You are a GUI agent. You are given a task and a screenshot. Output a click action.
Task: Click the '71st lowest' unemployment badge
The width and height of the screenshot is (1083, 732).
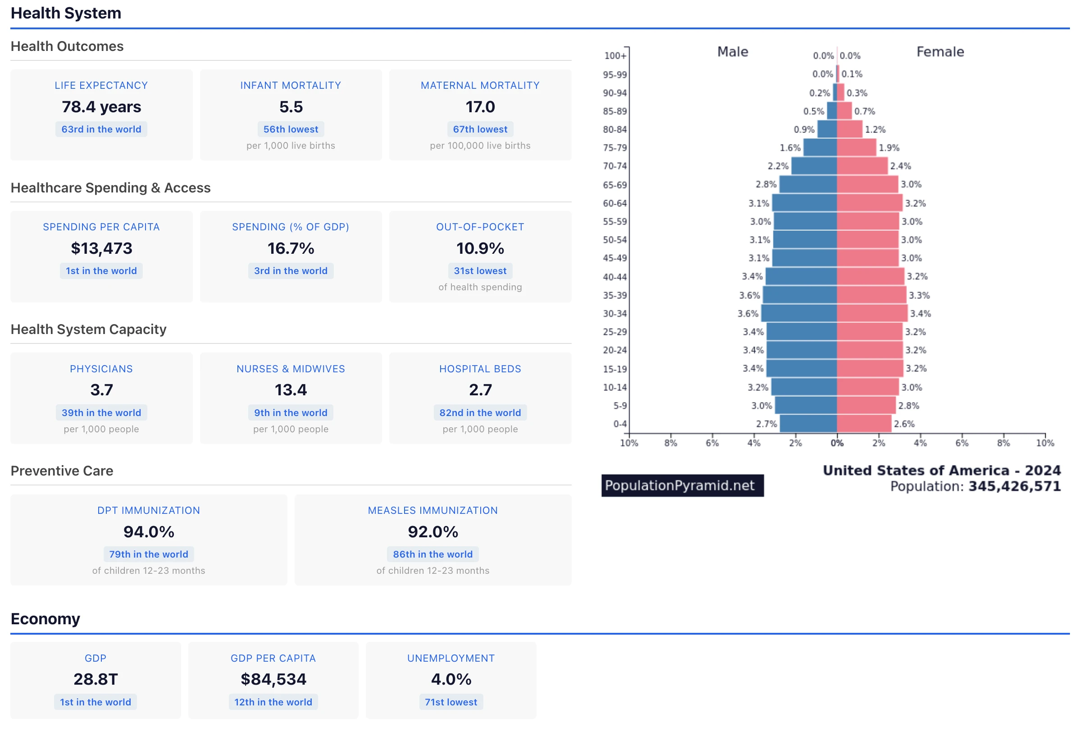[450, 702]
